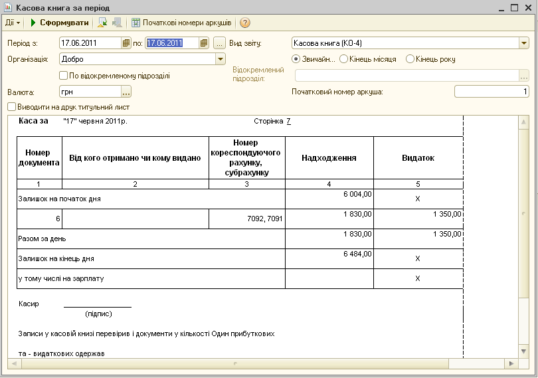Image resolution: width=538 pixels, height=378 pixels.
Task: Open calendar for the start date
Action: (x=126, y=43)
